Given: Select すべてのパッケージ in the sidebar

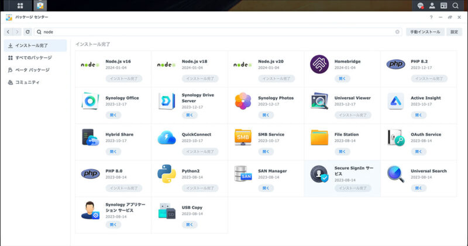Looking at the screenshot, I should [35, 57].
